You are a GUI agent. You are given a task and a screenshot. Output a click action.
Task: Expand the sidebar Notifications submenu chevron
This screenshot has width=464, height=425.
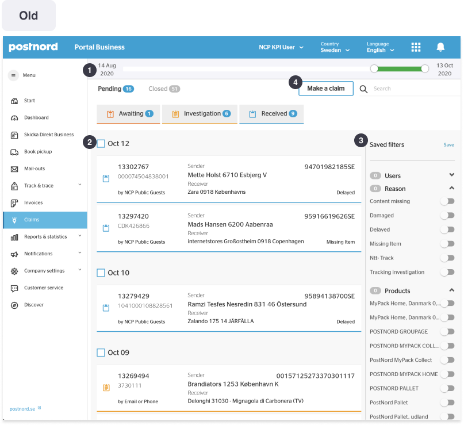[x=79, y=253]
